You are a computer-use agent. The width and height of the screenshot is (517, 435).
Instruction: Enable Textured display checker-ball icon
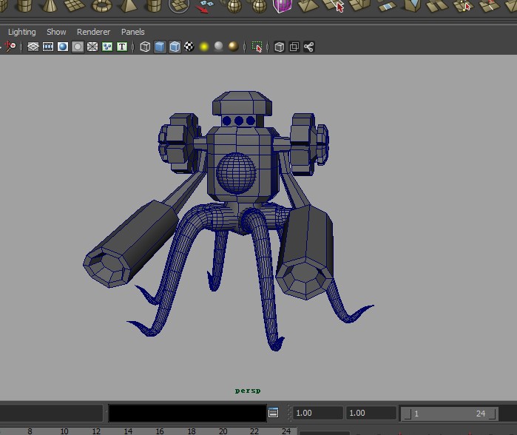point(189,47)
